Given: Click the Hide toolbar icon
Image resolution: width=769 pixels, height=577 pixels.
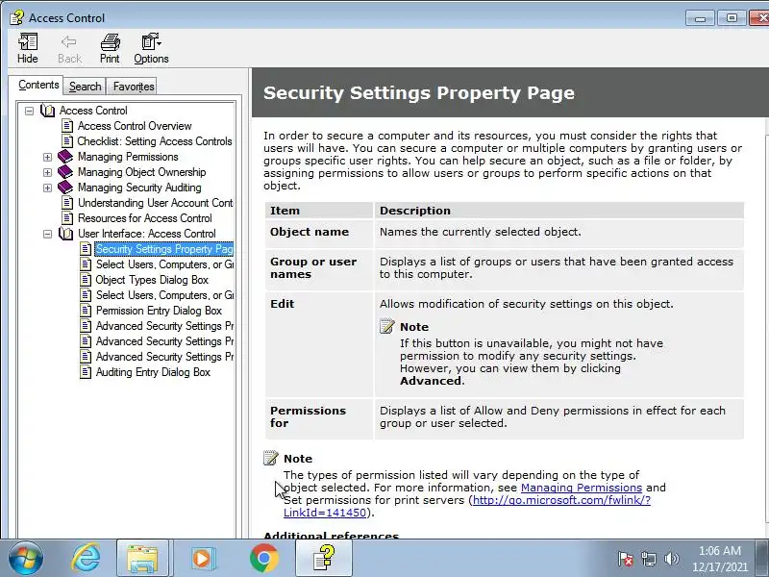Looking at the screenshot, I should point(28,49).
